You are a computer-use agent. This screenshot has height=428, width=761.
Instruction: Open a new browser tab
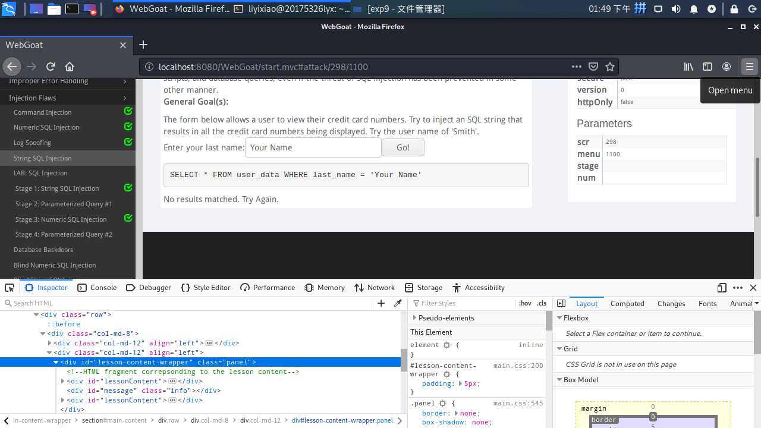pyautogui.click(x=143, y=45)
